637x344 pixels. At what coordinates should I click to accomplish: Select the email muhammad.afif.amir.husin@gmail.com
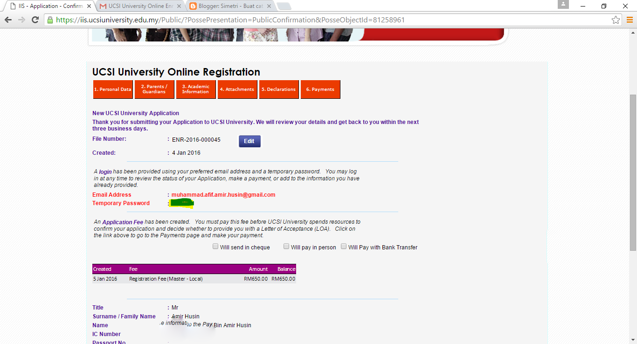pos(223,195)
